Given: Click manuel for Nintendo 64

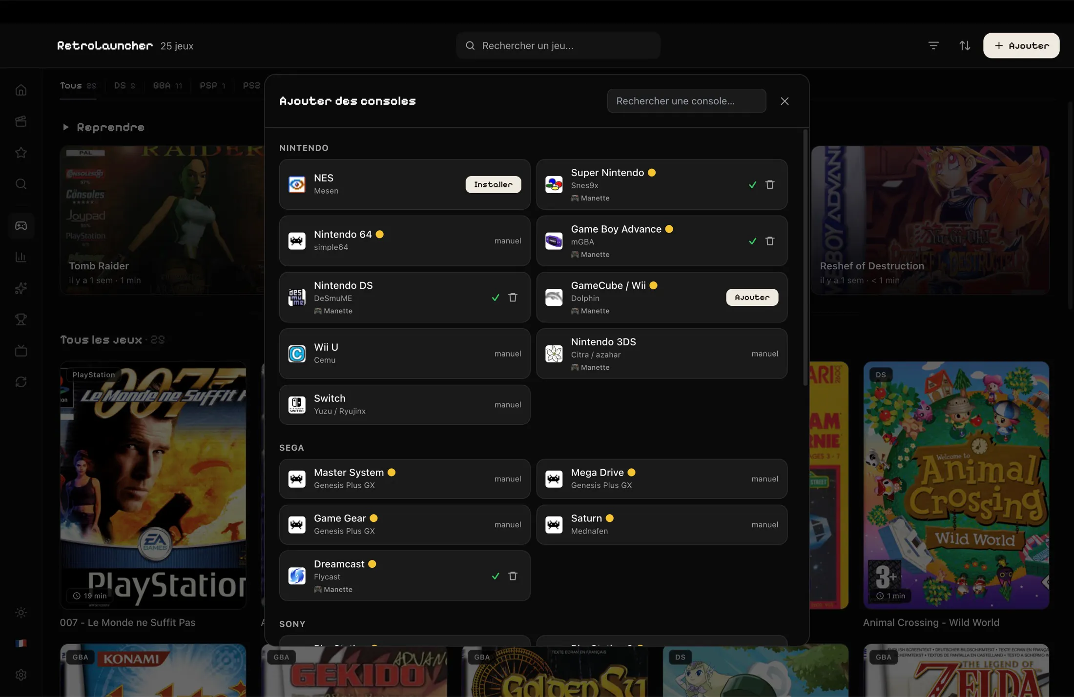Looking at the screenshot, I should coord(508,241).
